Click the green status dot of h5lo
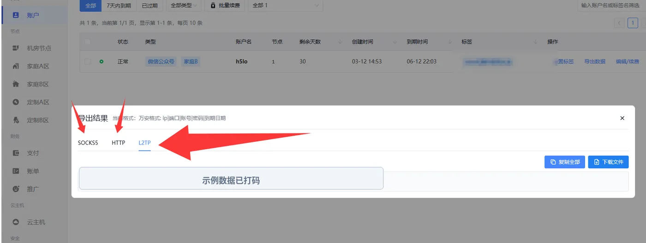This screenshot has width=646, height=243. pyautogui.click(x=102, y=61)
